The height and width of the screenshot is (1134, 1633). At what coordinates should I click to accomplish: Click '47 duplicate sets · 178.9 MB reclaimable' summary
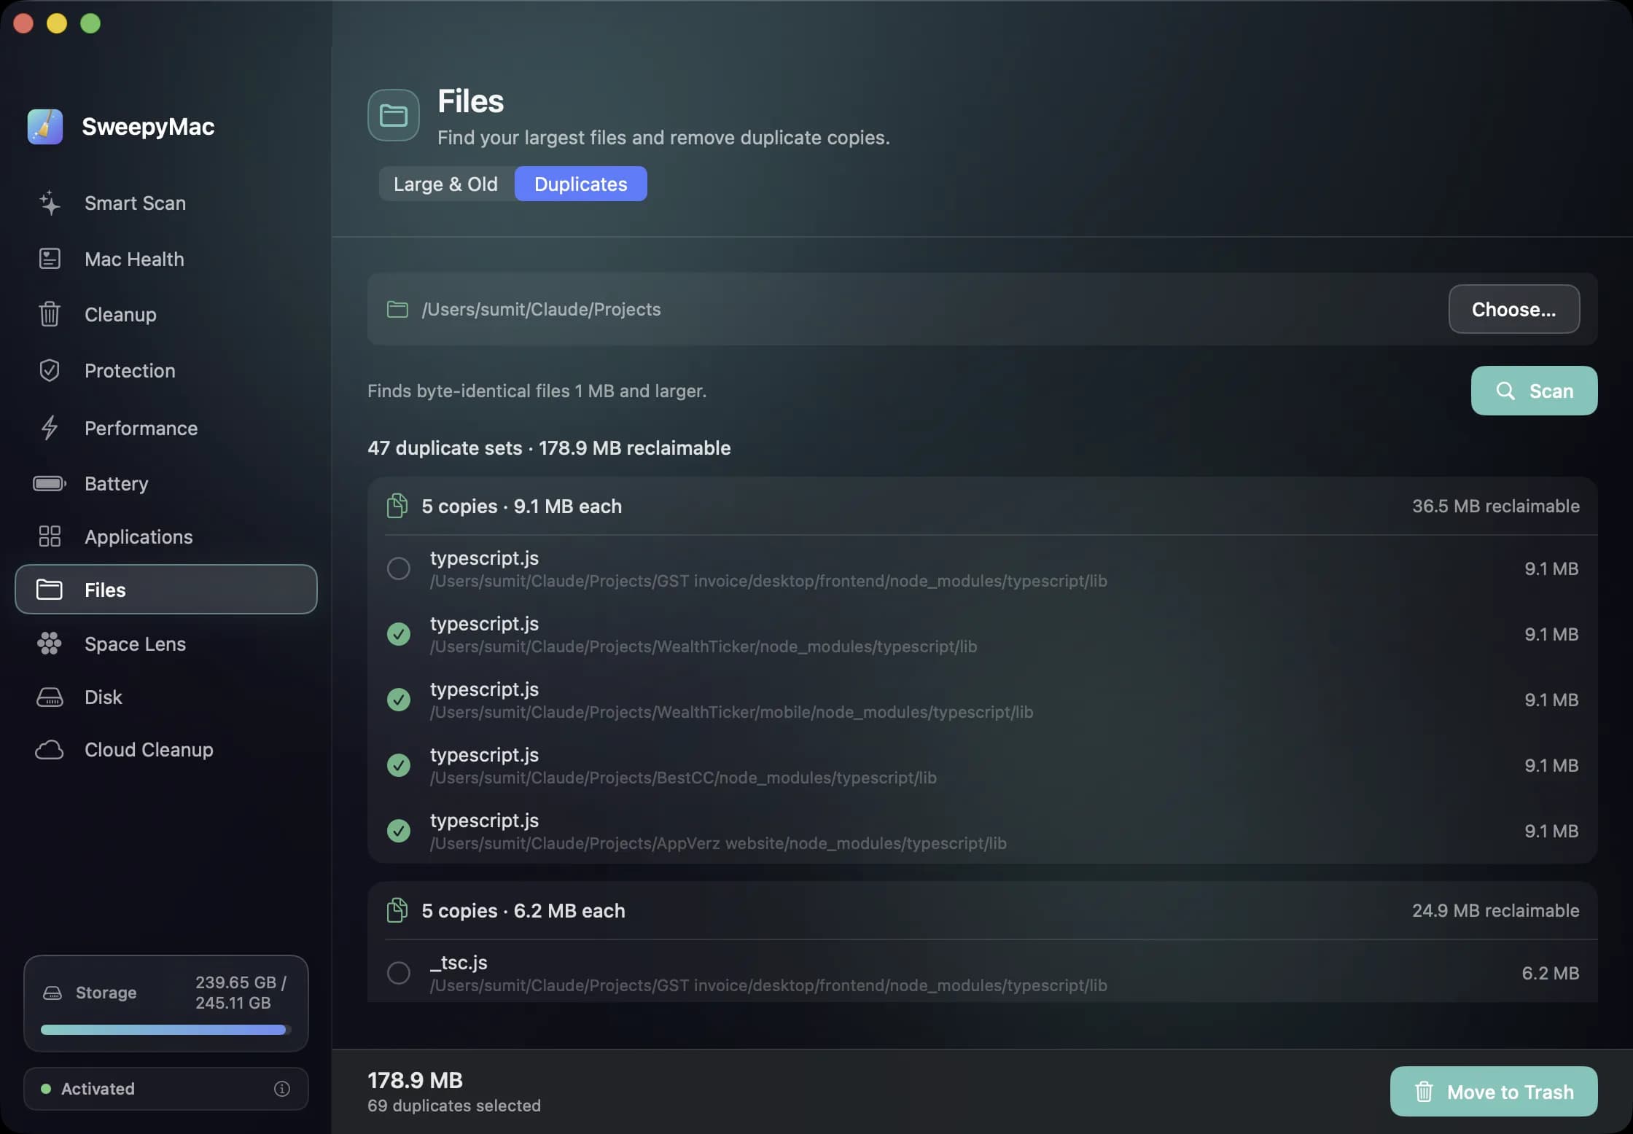549,447
